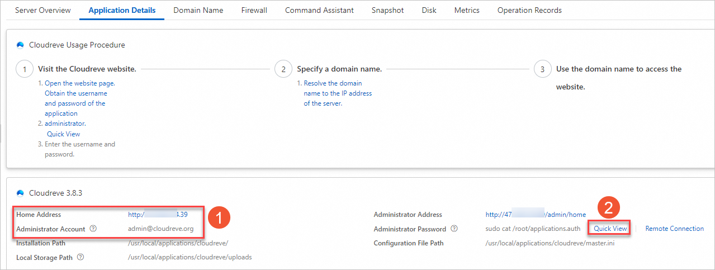Click the Cloudreve logo beside Usage Procedure

click(21, 45)
